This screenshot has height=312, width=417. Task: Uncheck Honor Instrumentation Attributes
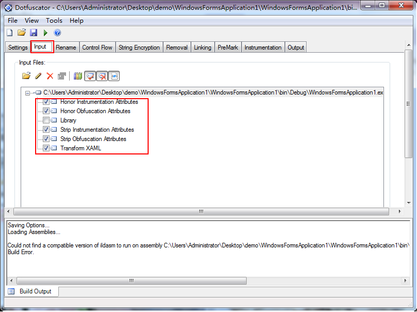pos(46,102)
